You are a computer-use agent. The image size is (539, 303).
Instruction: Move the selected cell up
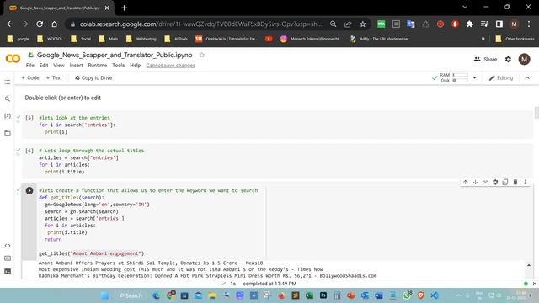(465, 182)
